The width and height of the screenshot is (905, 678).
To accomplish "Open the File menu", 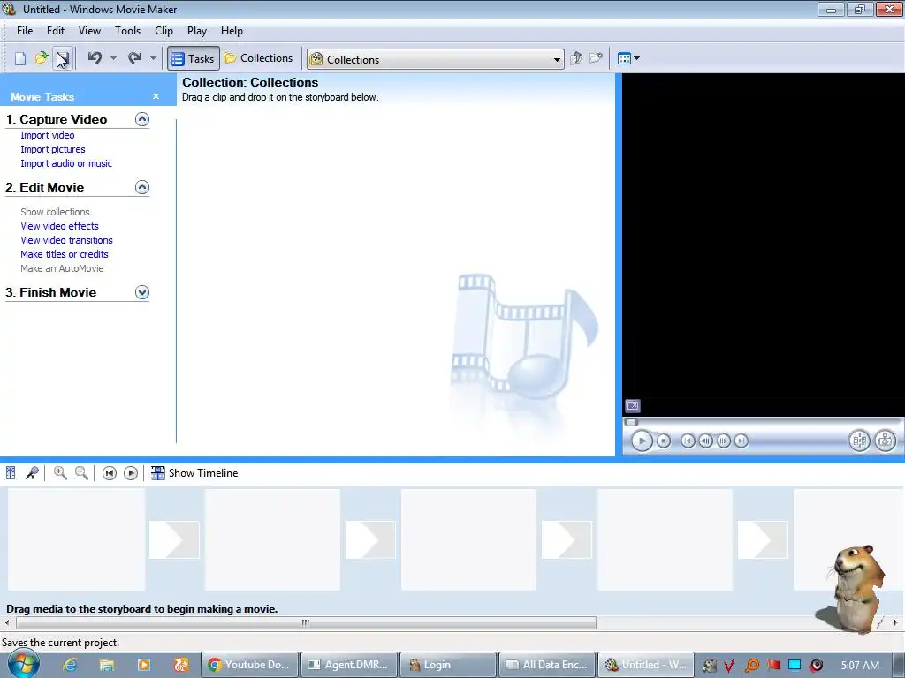I will click(x=25, y=31).
